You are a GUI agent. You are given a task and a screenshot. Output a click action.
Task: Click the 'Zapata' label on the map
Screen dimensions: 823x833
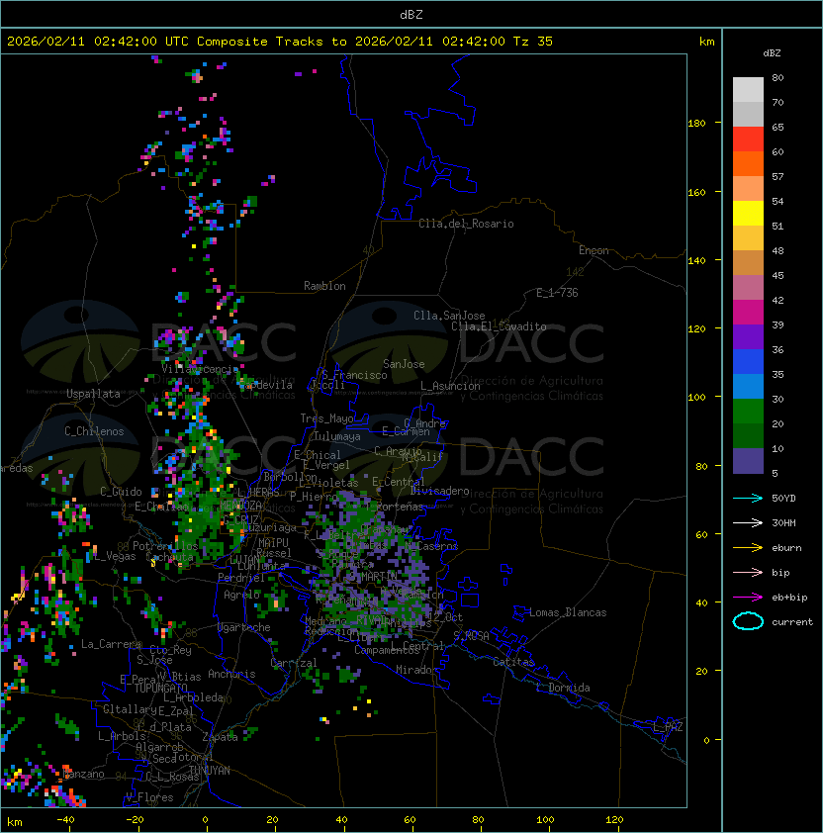coord(220,737)
